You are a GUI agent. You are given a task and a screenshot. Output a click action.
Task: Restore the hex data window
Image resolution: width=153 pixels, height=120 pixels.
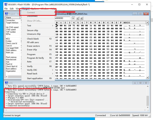click(141, 14)
